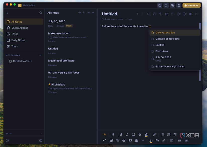Choose Untitled in the link suggestions popup
Viewport: 207px width, 147px height.
click(175, 45)
